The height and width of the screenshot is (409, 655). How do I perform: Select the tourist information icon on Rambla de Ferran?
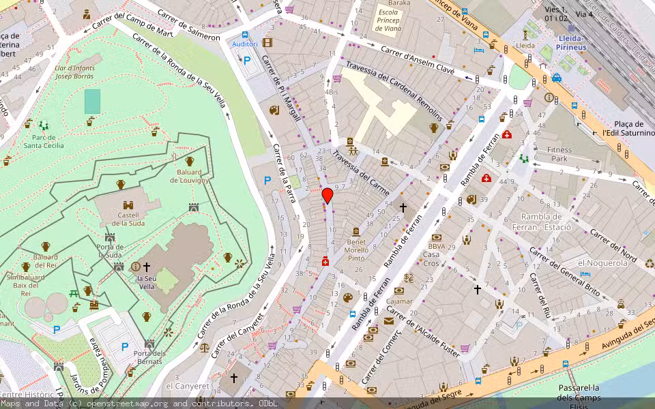[548, 97]
